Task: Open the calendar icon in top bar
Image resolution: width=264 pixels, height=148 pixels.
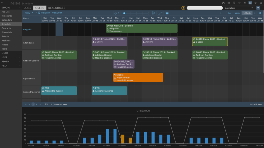Action: pyautogui.click(x=234, y=3)
